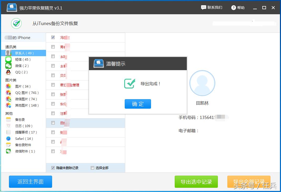Select the 微信图片 WeChat images icon

click(x=8, y=99)
